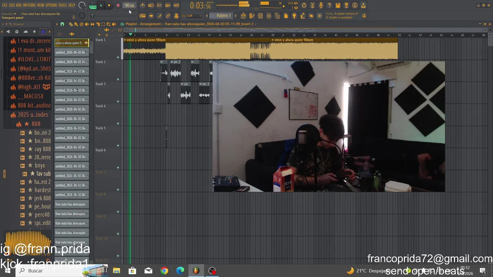Open the EDIT menu
The width and height of the screenshot is (493, 277).
click(x=12, y=5)
